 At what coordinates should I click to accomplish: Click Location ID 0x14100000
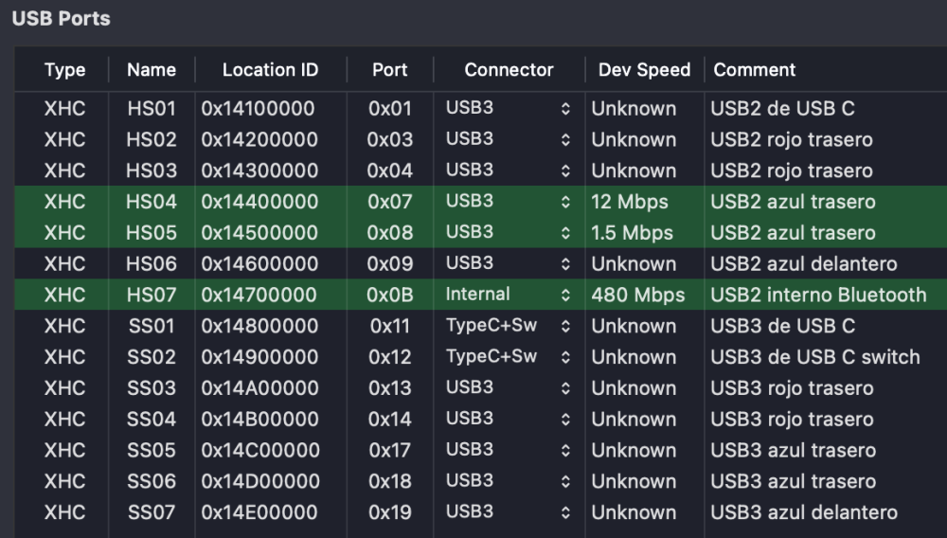[258, 109]
